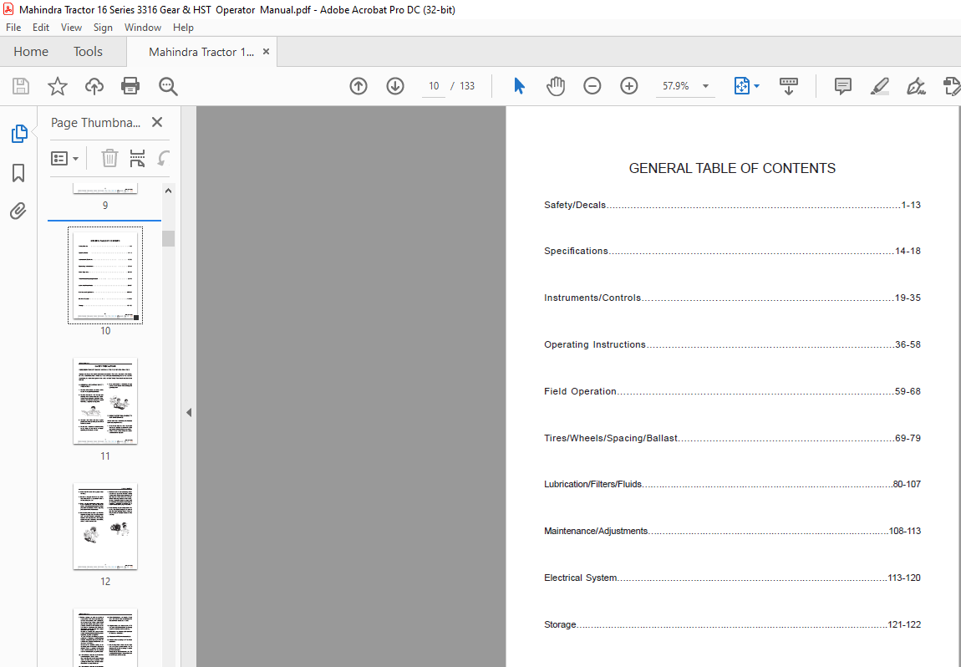
Task: Choose the Selection arrow tool
Action: pos(519,86)
